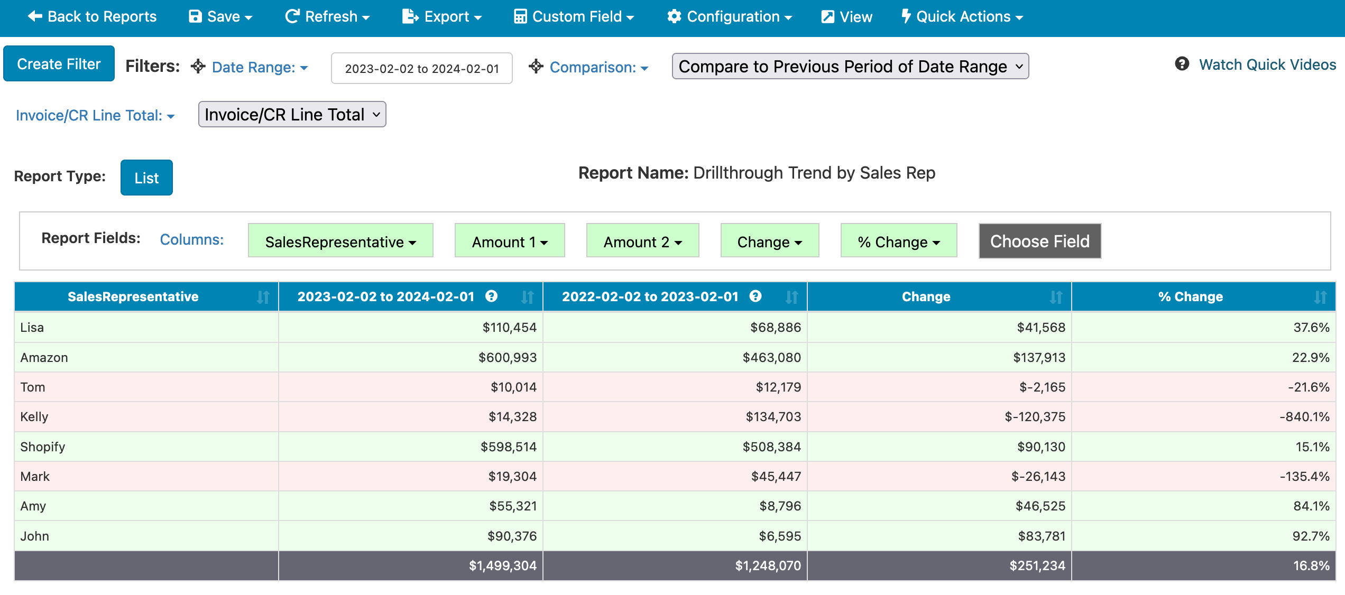Open the Quick Actions menu
This screenshot has height=595, width=1345.
click(x=962, y=17)
